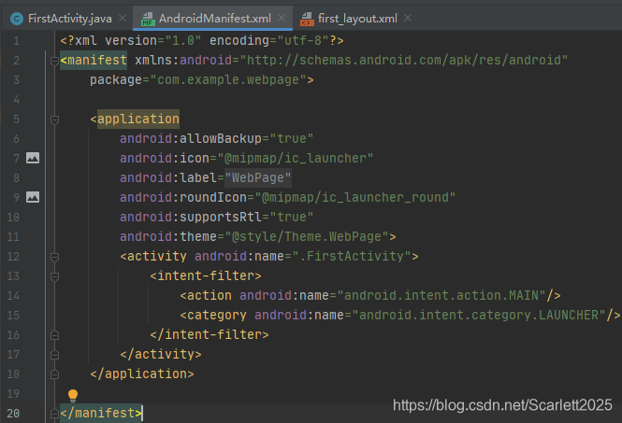
Task: Click the fold end marker on line 20
Action: [x=55, y=414]
